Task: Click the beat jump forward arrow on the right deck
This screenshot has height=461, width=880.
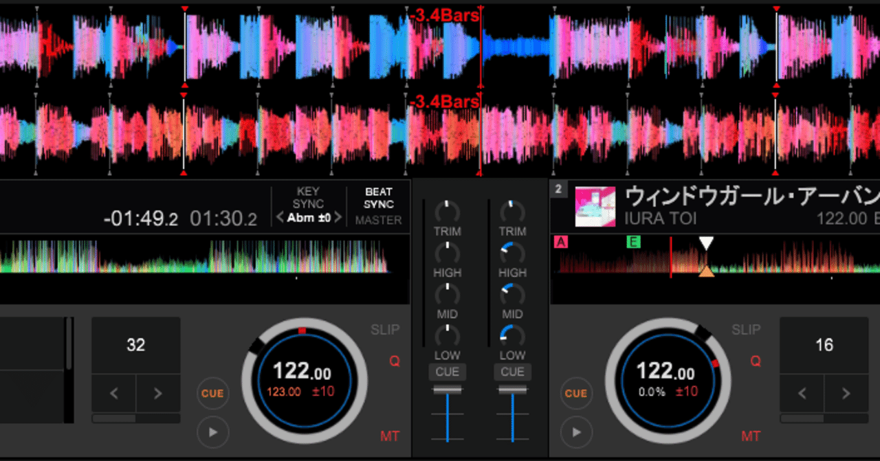Action: [845, 394]
